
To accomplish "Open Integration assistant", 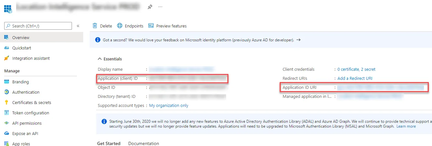I will tap(31, 58).
